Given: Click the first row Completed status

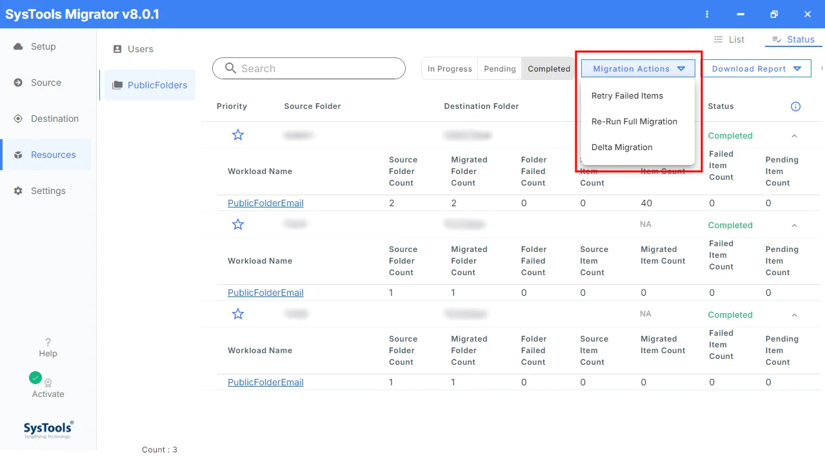Looking at the screenshot, I should pos(730,136).
